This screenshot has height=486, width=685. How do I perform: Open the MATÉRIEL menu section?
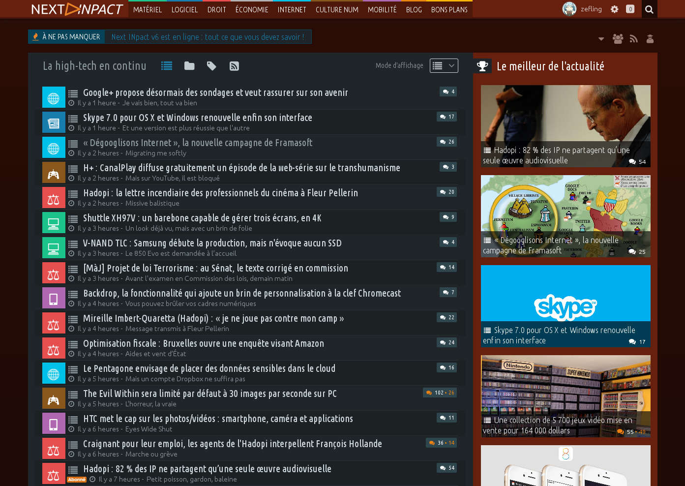tap(148, 9)
